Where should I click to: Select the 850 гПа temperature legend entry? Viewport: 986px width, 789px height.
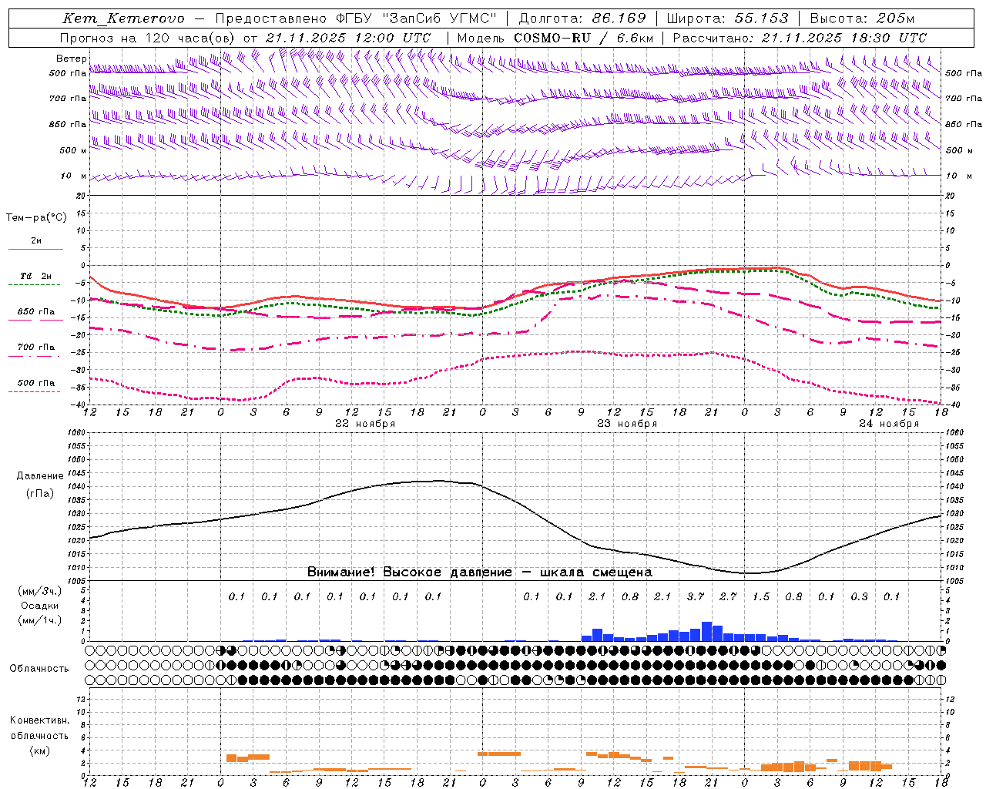click(36, 312)
